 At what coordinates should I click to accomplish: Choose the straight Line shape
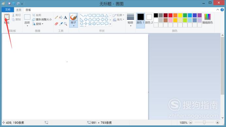(82, 15)
